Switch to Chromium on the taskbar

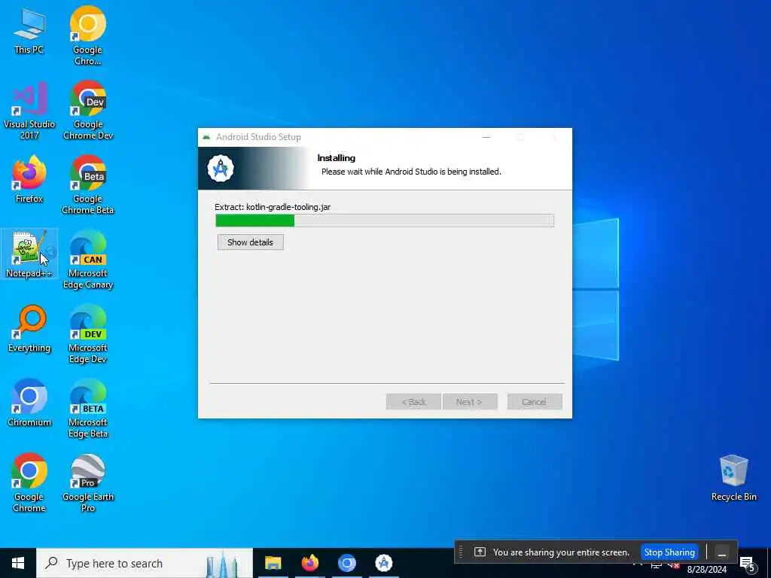(346, 563)
